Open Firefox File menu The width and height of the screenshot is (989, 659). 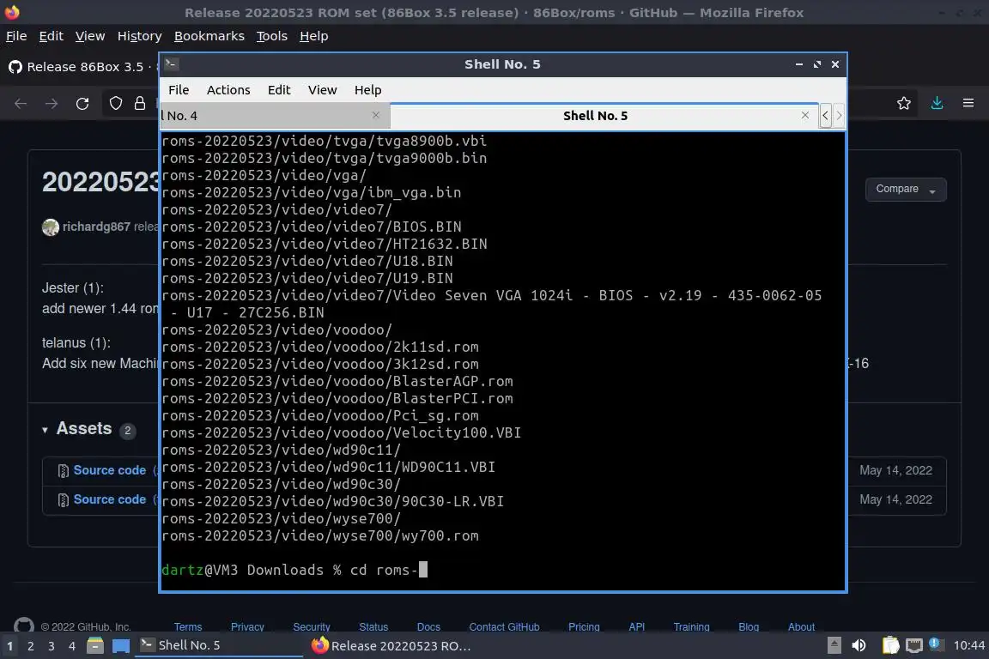click(16, 36)
